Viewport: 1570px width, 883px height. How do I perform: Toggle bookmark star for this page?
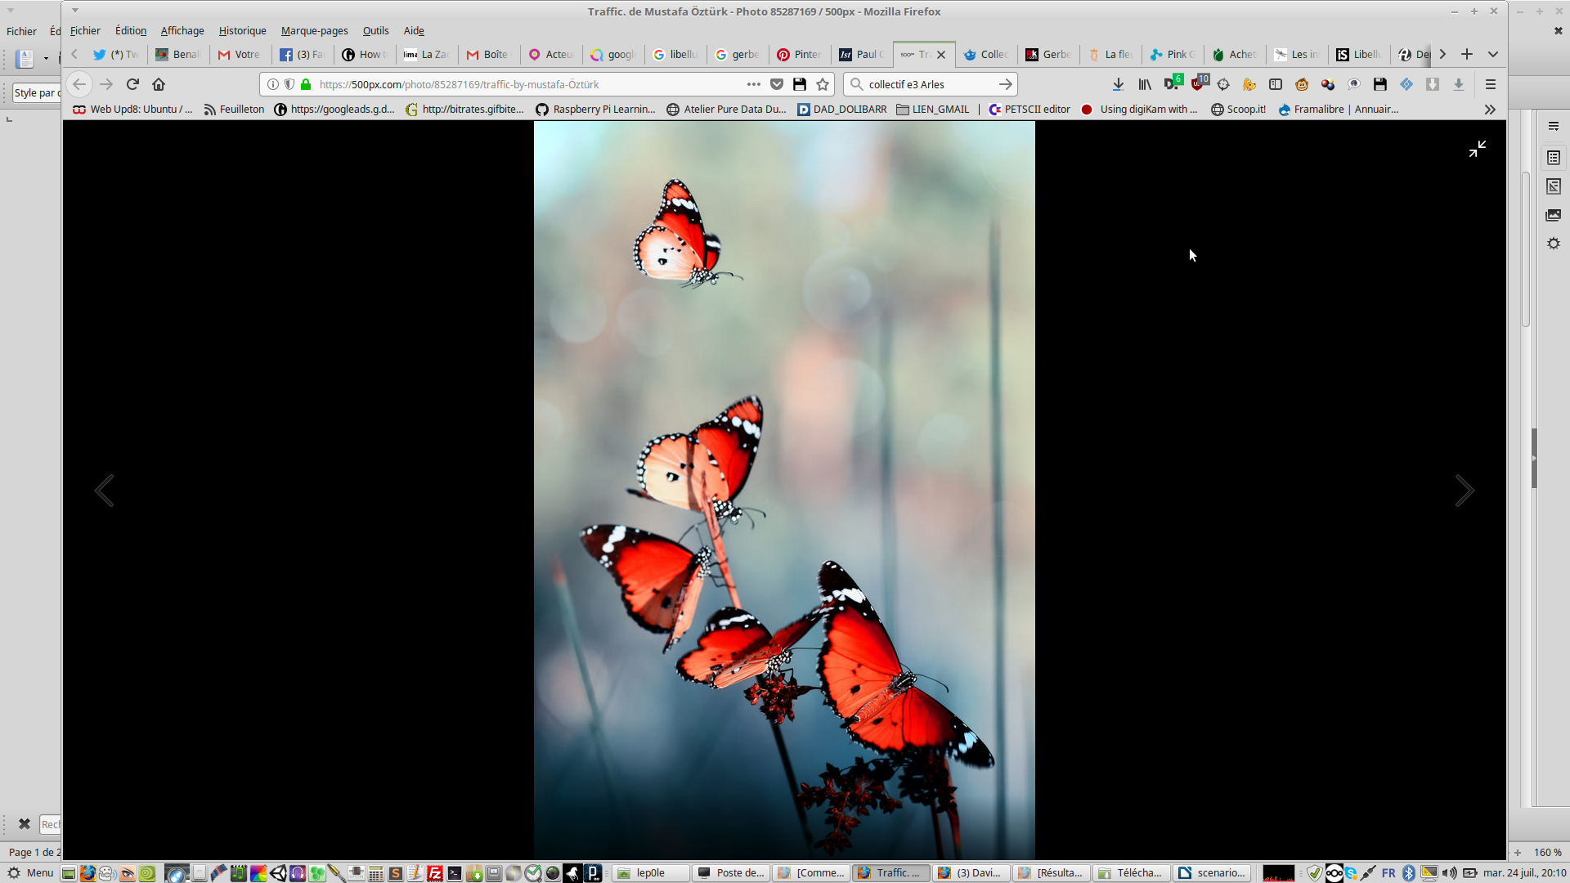pos(823,84)
